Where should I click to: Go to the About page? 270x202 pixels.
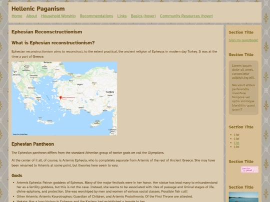coord(31,16)
